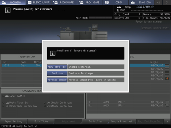This screenshot has width=171, height=128.
Task: Click Punch-Hole Scraps Box indicator
Action: [x=3, y=106]
